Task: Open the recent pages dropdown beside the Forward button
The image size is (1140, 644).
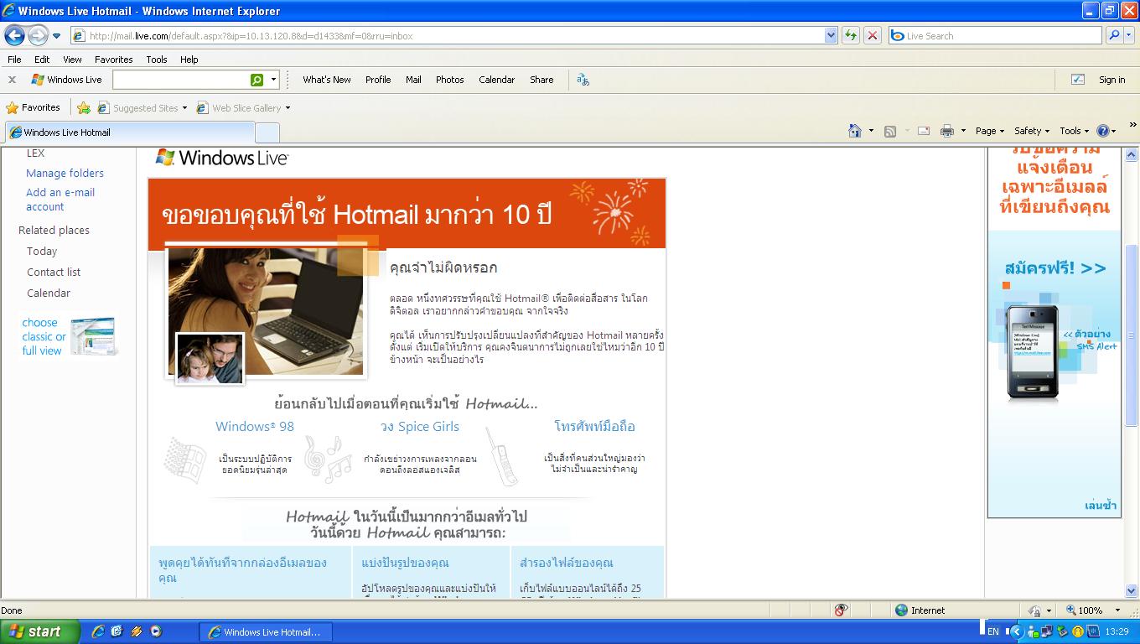Action: 57,36
